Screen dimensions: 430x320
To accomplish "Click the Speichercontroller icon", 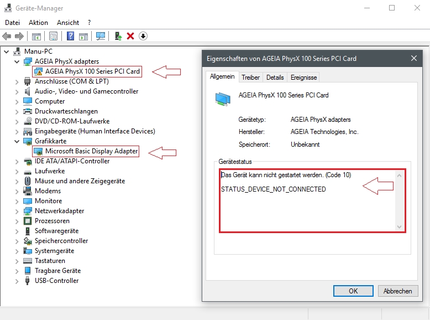I will 28,241.
